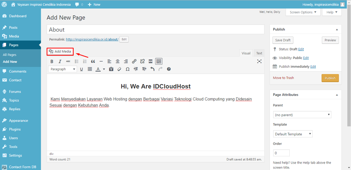Increase the paragraph indent
The height and width of the screenshot is (170, 351).
(144, 69)
